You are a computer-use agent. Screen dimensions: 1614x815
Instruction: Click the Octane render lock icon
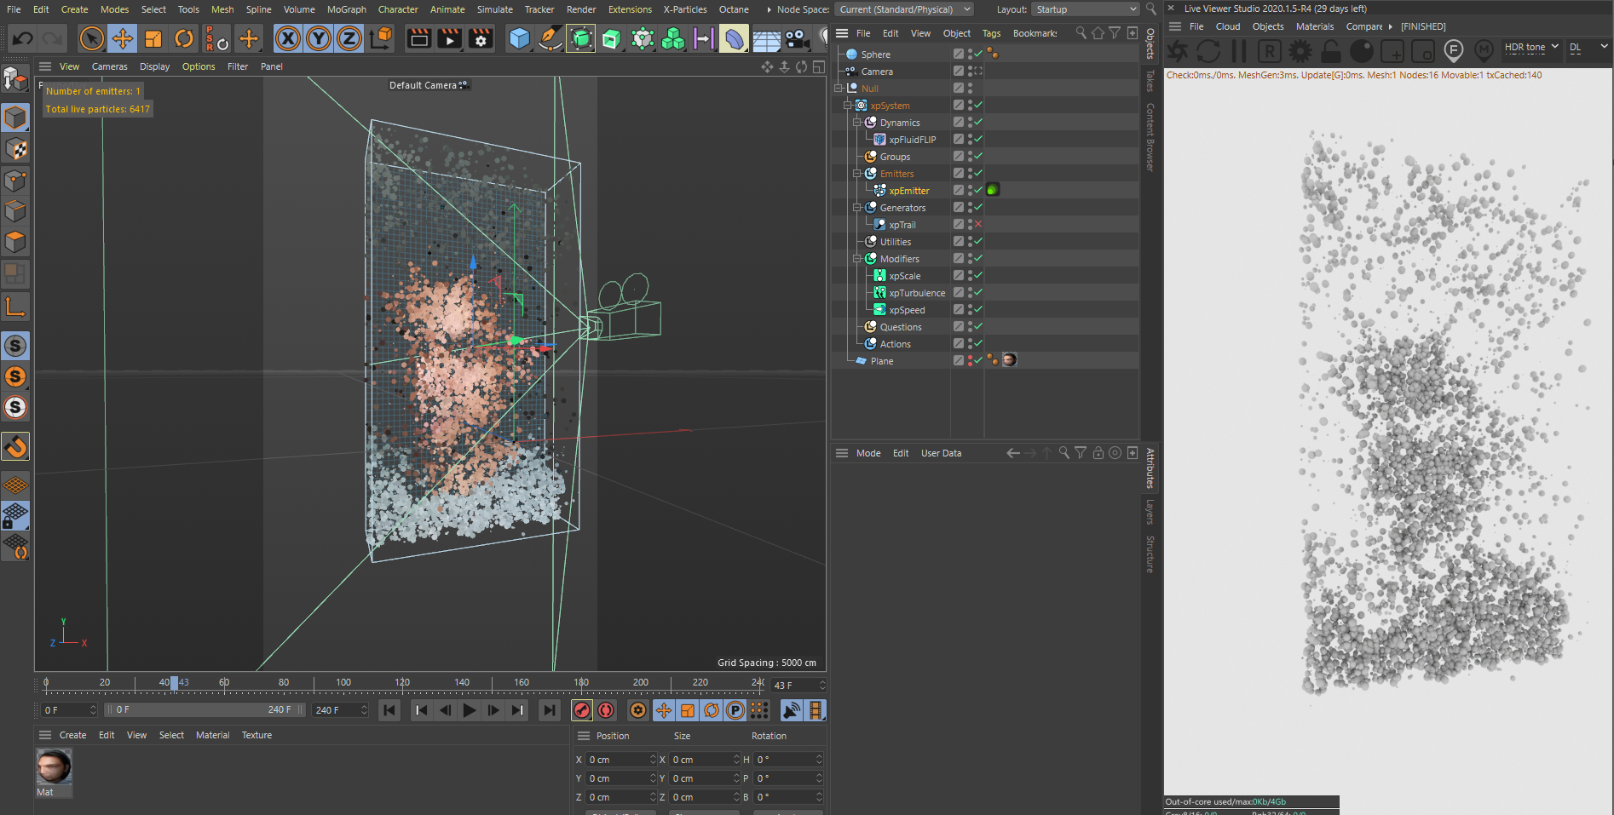[x=1330, y=51]
